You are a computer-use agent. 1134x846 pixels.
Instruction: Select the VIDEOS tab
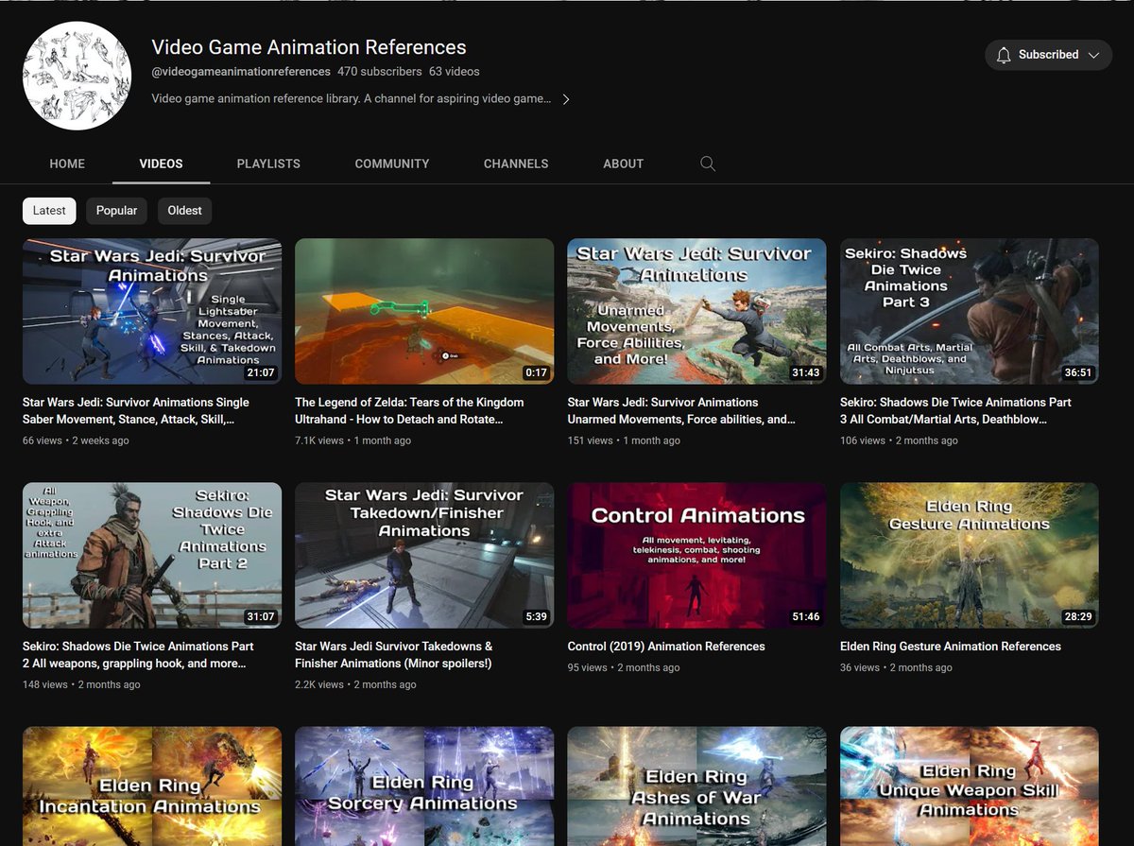(x=161, y=164)
